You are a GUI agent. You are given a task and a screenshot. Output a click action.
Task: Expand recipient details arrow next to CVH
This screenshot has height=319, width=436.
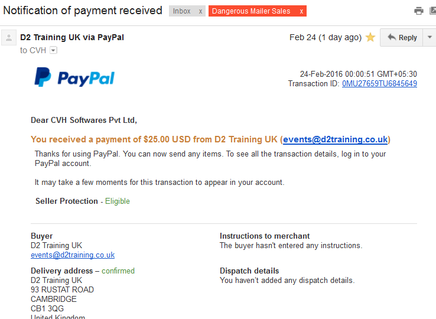pos(53,50)
